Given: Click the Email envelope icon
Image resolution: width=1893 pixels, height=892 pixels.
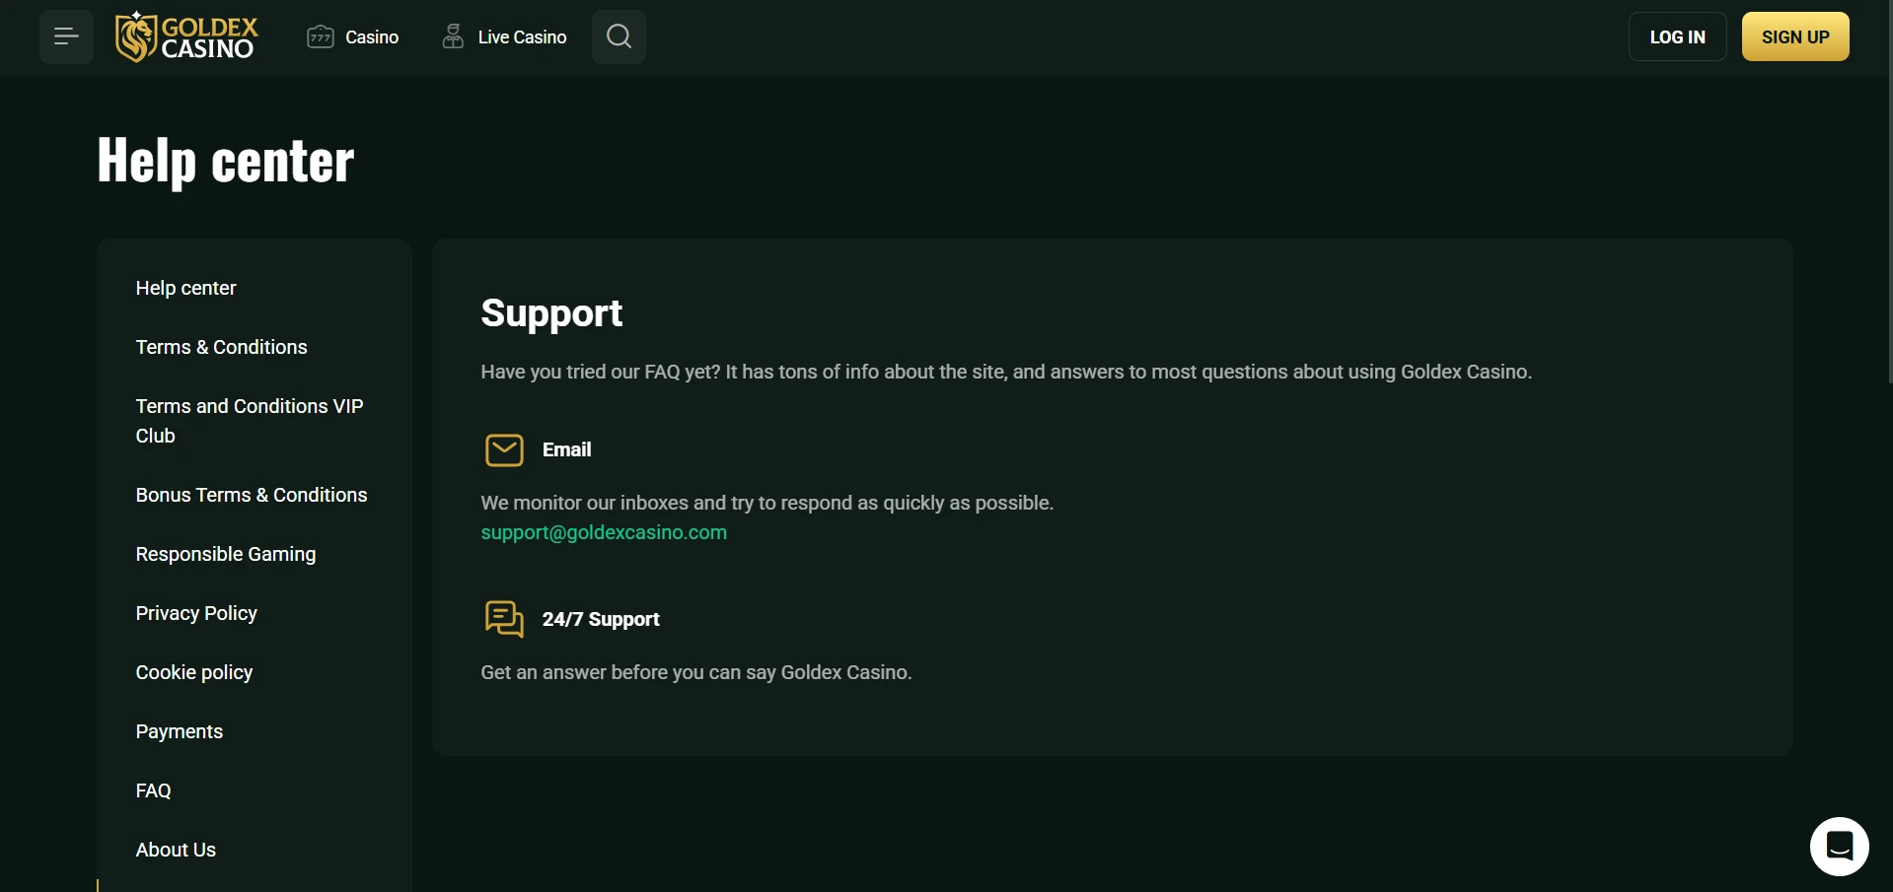Looking at the screenshot, I should (x=504, y=450).
